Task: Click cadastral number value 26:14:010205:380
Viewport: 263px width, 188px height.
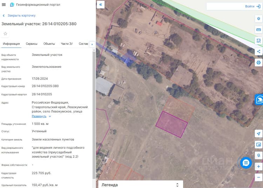Action: click(x=45, y=86)
